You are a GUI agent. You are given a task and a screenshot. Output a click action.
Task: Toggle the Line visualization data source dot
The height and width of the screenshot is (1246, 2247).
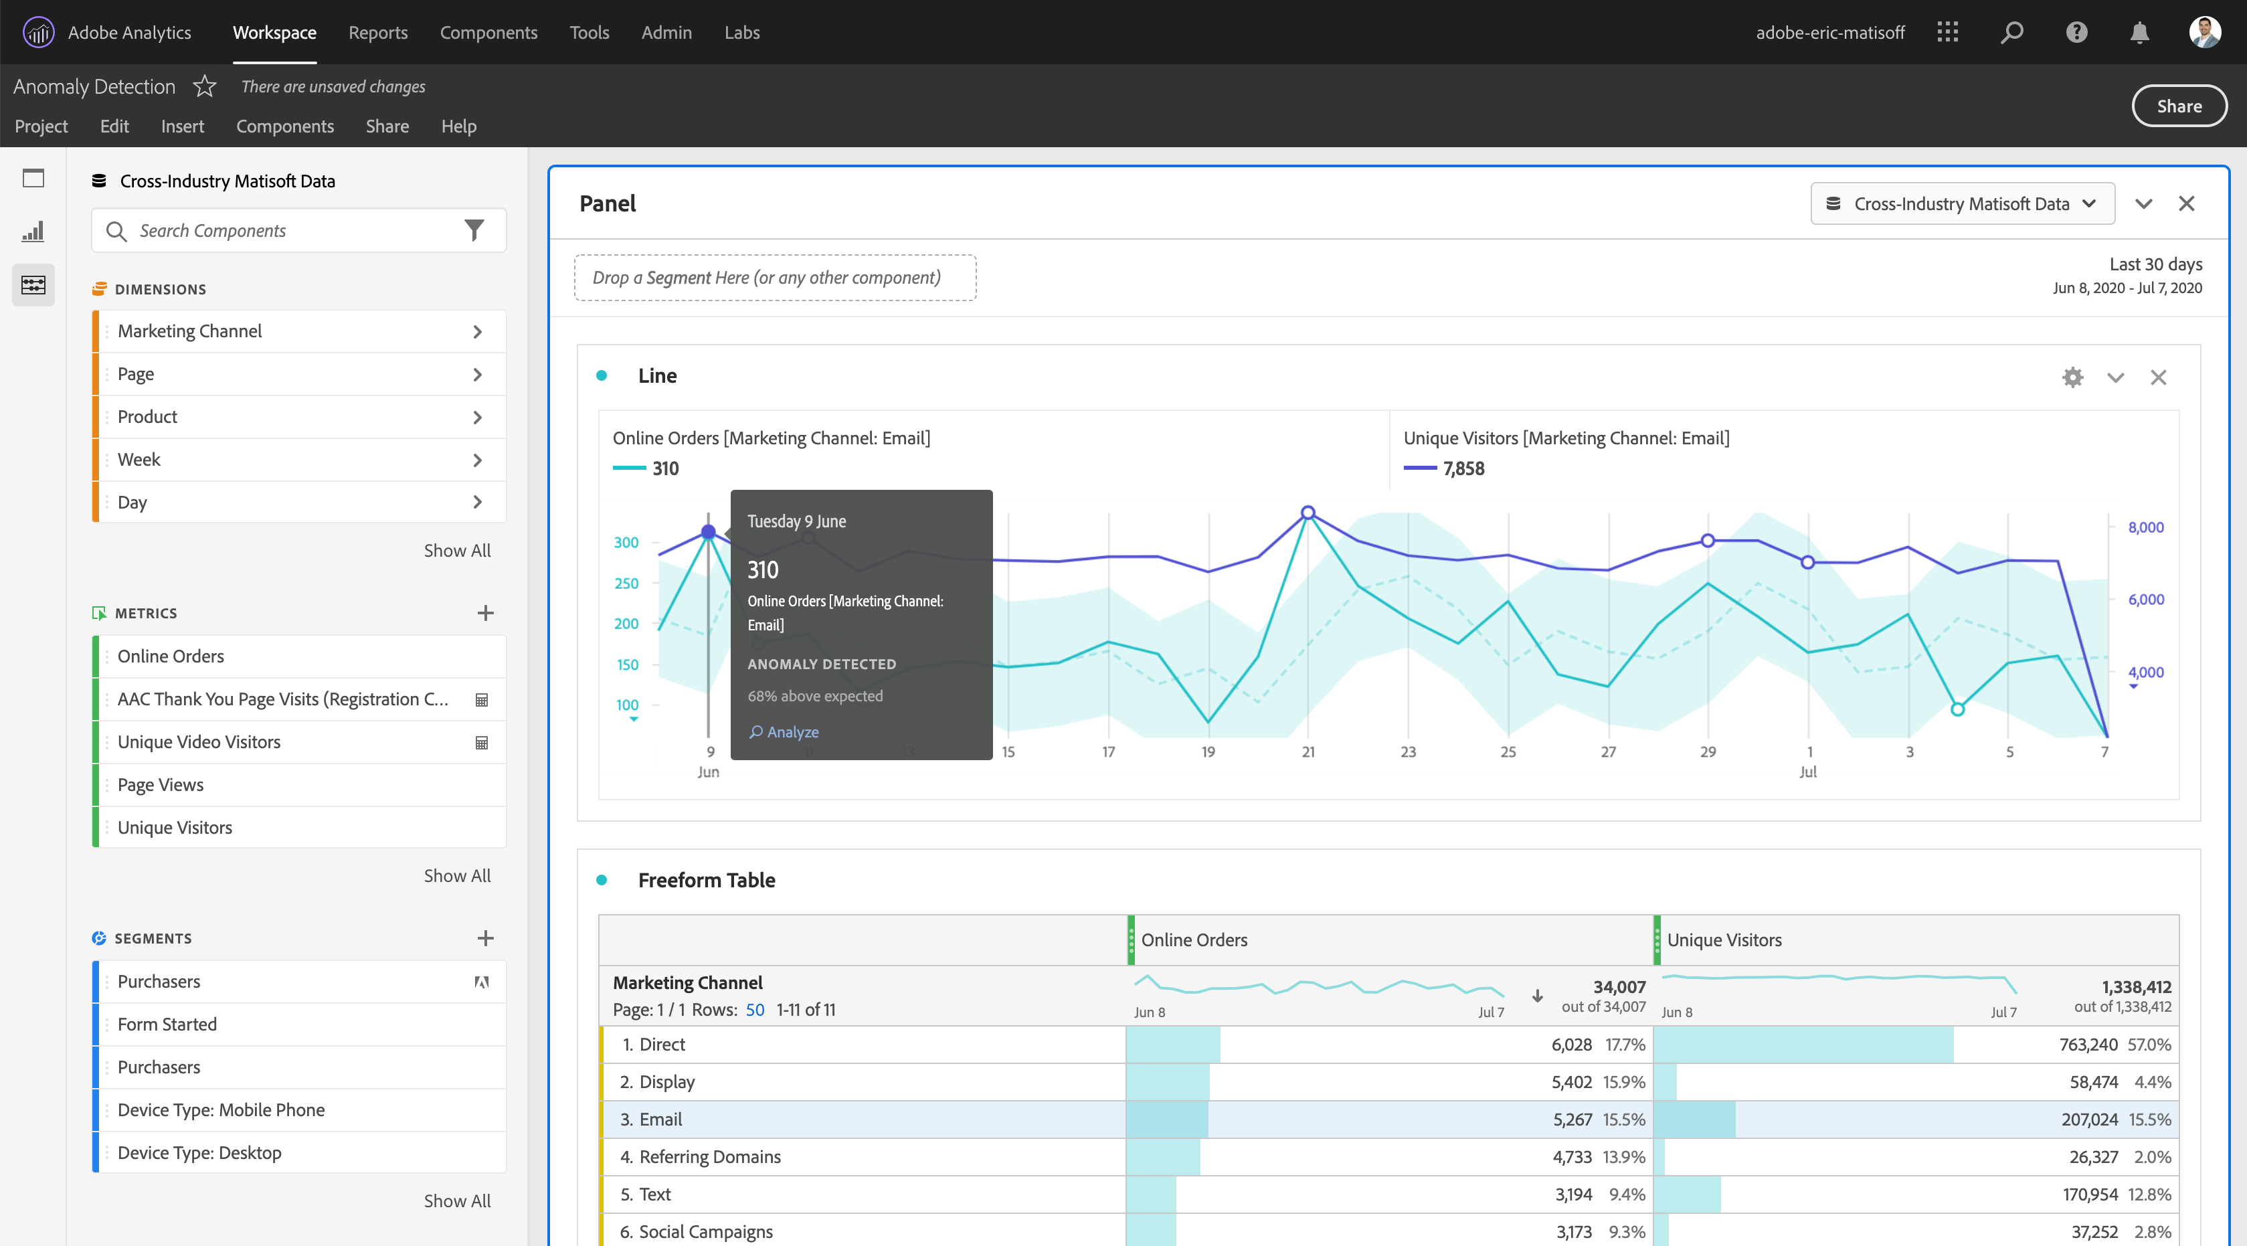click(602, 376)
